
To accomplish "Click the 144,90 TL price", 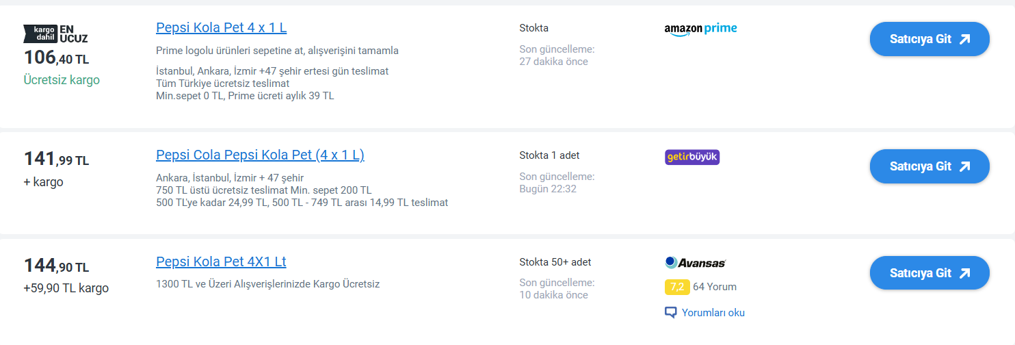I will tap(56, 266).
